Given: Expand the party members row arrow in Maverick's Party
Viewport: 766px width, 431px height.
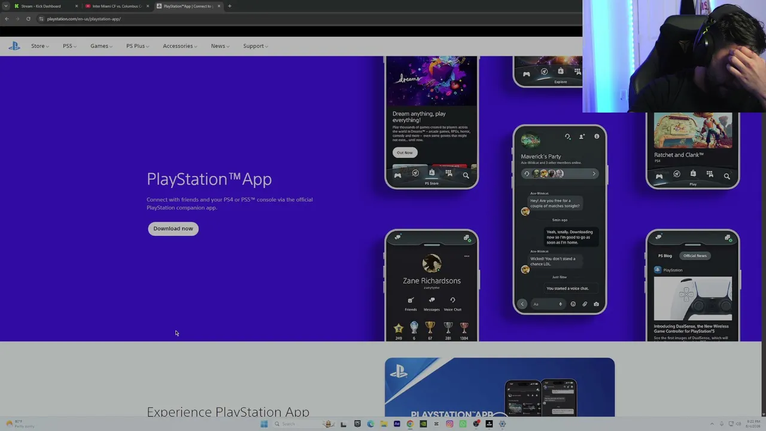Looking at the screenshot, I should pyautogui.click(x=594, y=174).
